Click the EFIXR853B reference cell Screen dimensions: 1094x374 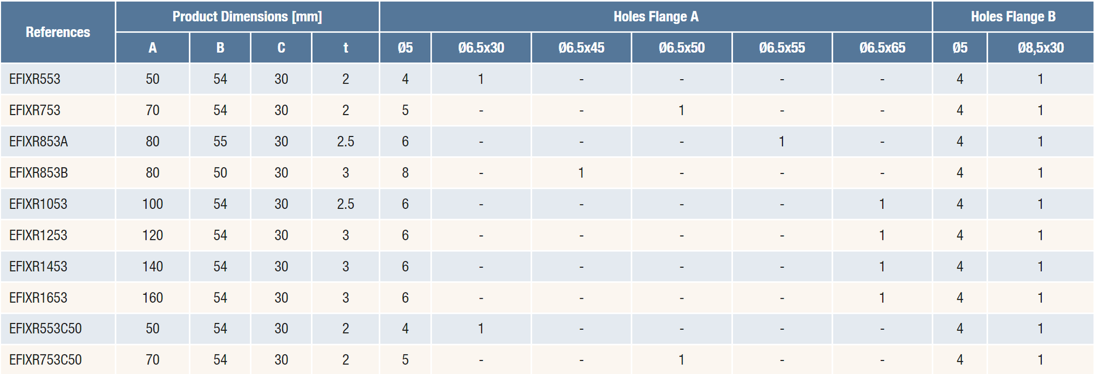point(38,173)
